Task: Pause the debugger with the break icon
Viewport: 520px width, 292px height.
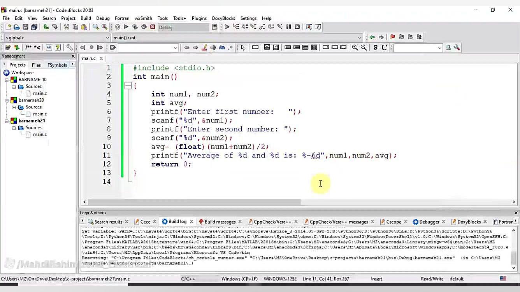Action: click(x=288, y=27)
